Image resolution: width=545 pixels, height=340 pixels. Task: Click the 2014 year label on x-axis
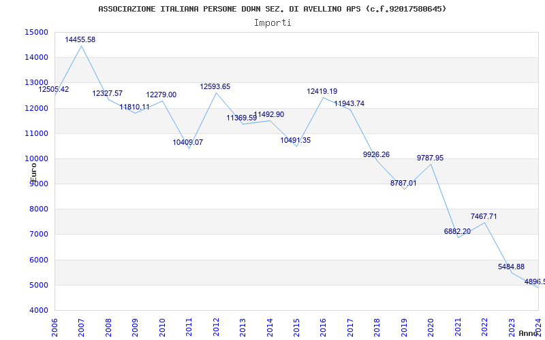point(269,328)
